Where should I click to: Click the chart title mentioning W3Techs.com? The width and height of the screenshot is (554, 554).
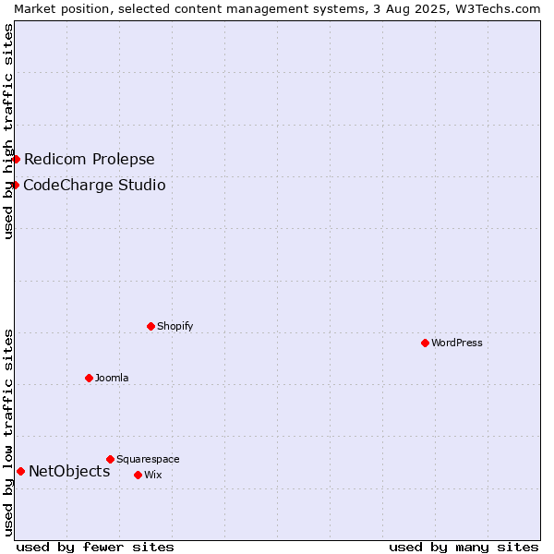(277, 9)
